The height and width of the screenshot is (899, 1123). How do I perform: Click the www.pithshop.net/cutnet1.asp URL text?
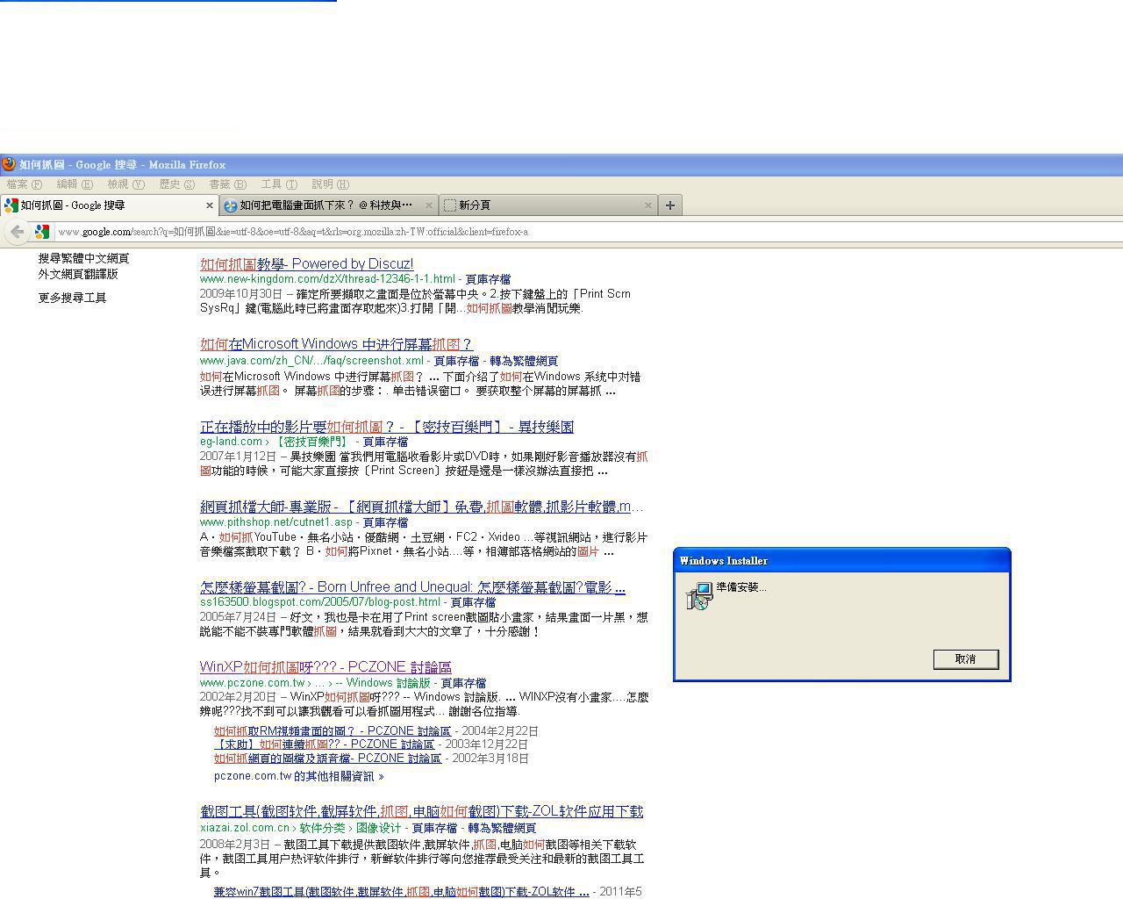pos(276,522)
